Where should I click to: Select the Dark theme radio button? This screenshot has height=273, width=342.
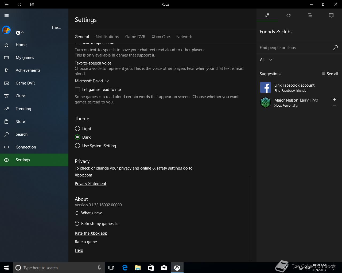tap(77, 137)
